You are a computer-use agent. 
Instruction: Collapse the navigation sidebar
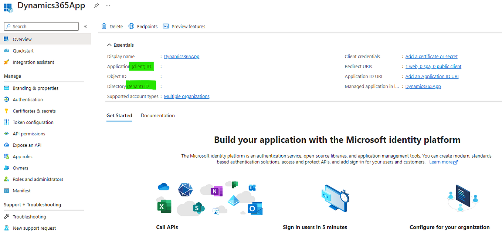pos(85,26)
